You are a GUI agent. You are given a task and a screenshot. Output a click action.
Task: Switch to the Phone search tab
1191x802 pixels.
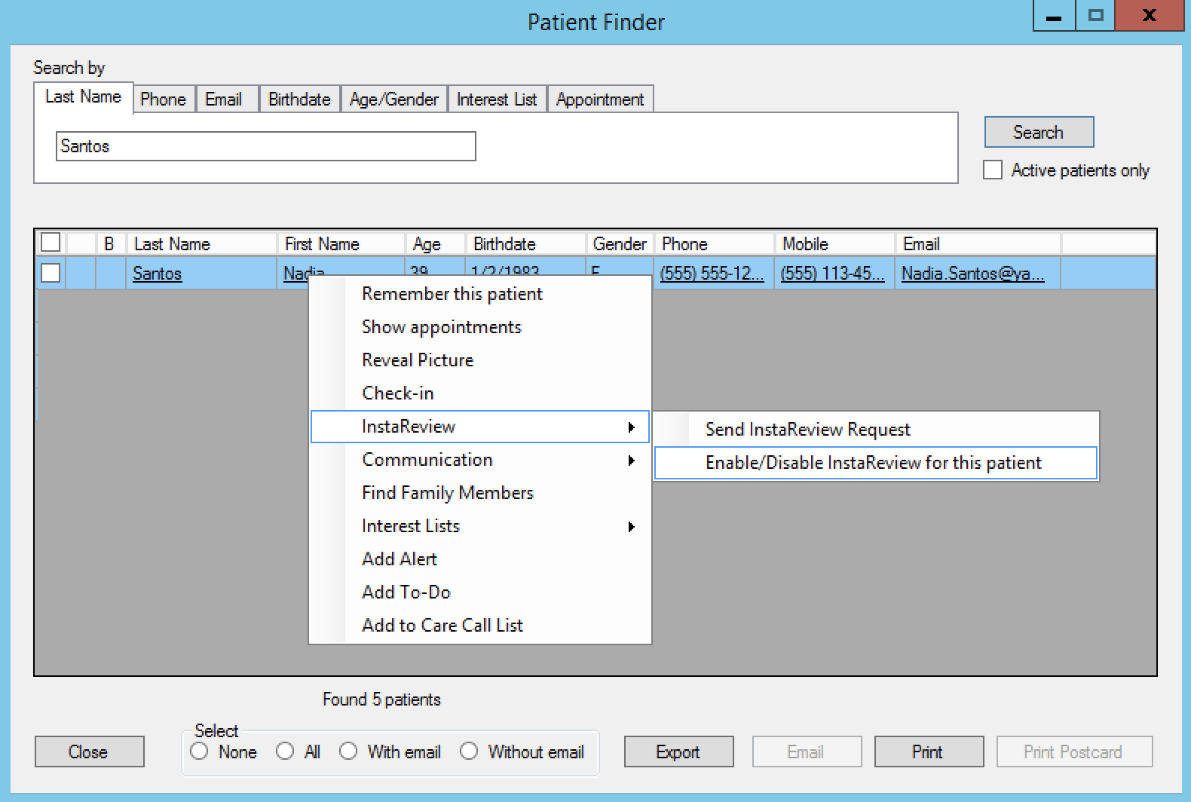(163, 99)
